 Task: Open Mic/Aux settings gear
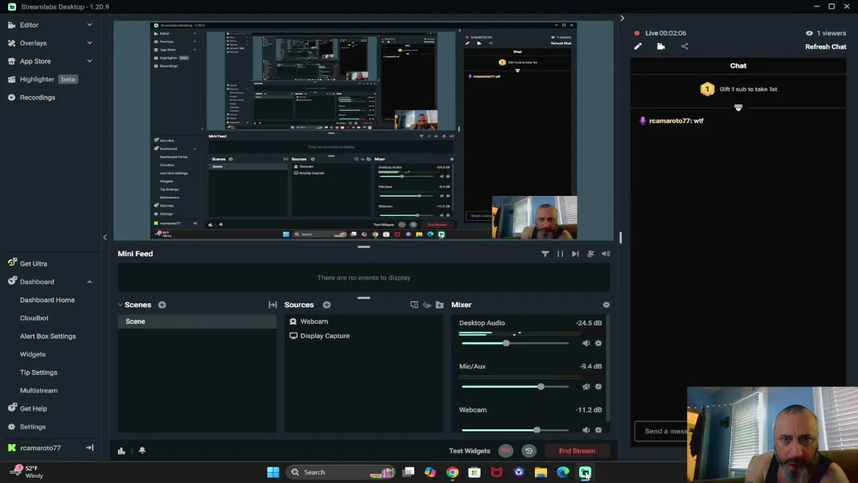click(x=599, y=386)
